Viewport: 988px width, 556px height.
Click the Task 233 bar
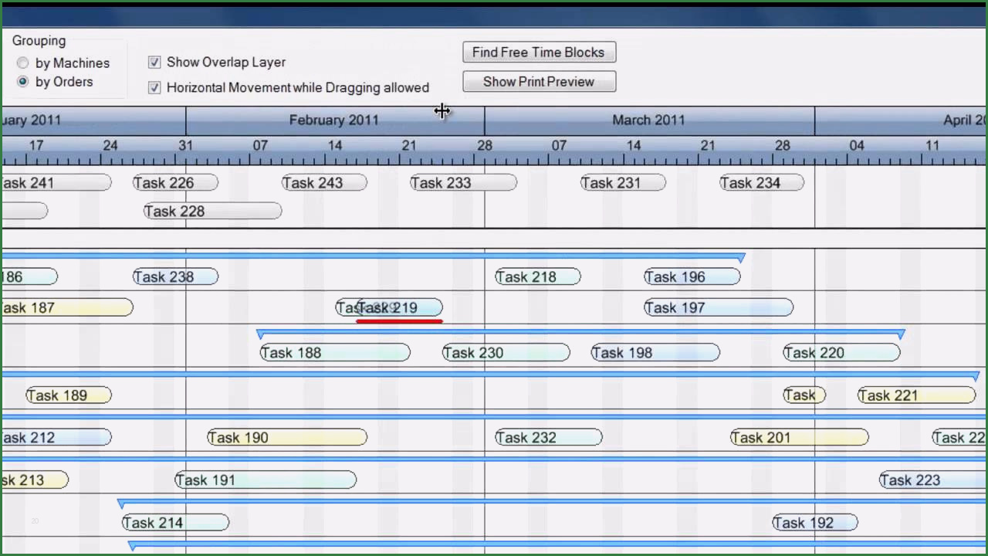(463, 183)
